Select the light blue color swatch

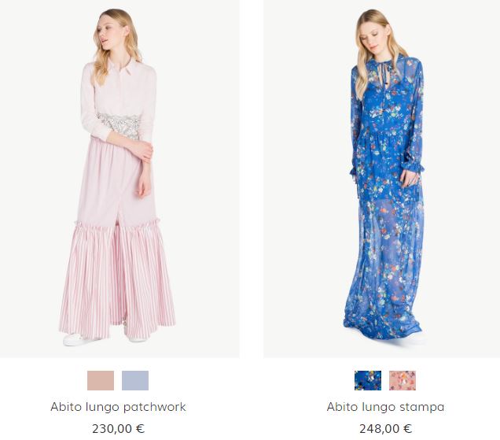[x=135, y=380]
